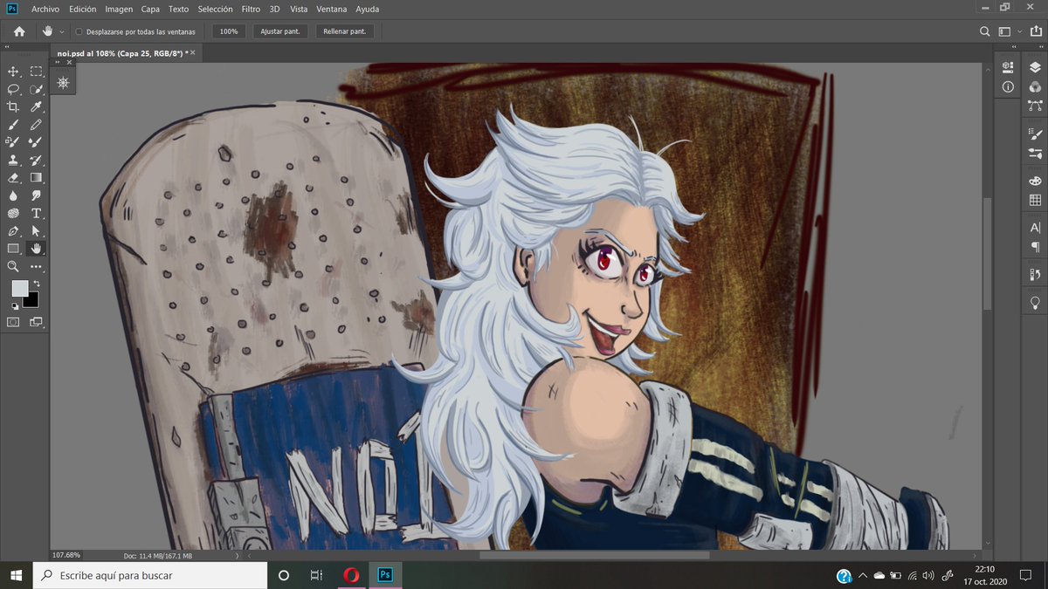Select the Move tool
Image resolution: width=1048 pixels, height=589 pixels.
pyautogui.click(x=13, y=71)
